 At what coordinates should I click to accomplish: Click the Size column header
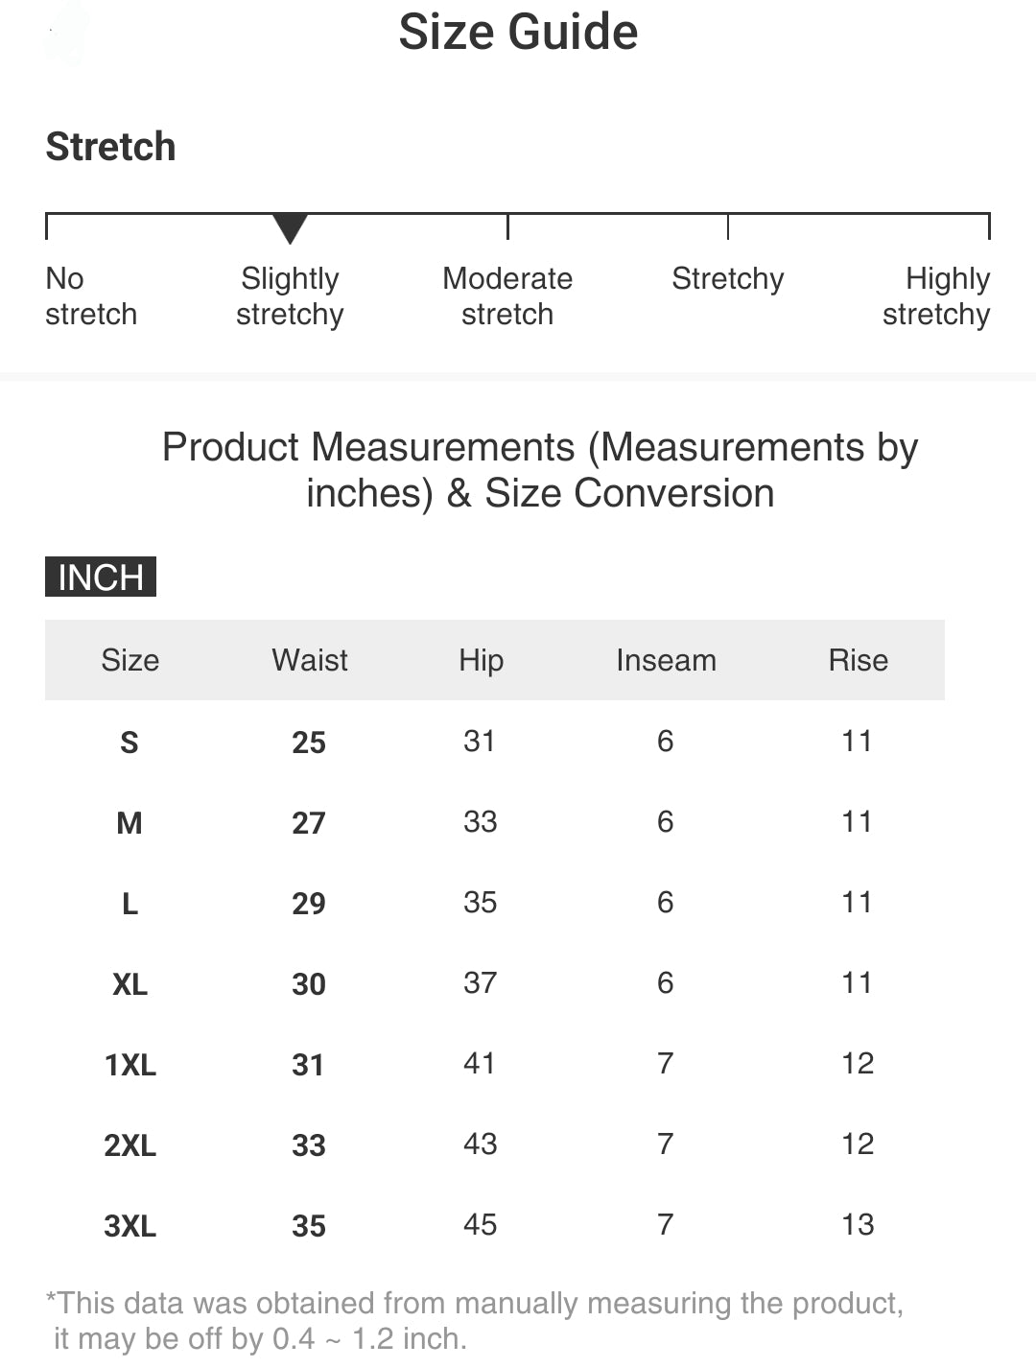[129, 660]
